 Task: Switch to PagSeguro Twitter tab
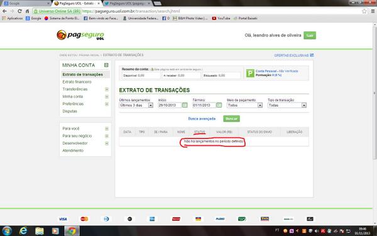click(128, 3)
